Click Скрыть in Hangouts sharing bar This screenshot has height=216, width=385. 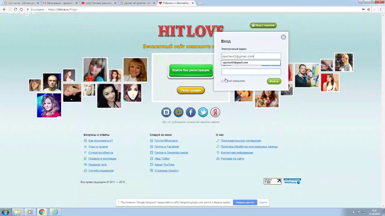[x=263, y=202]
